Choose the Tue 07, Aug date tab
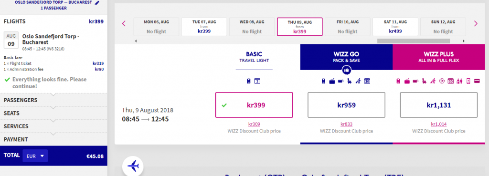The height and width of the screenshot is (176, 489). 204,27
